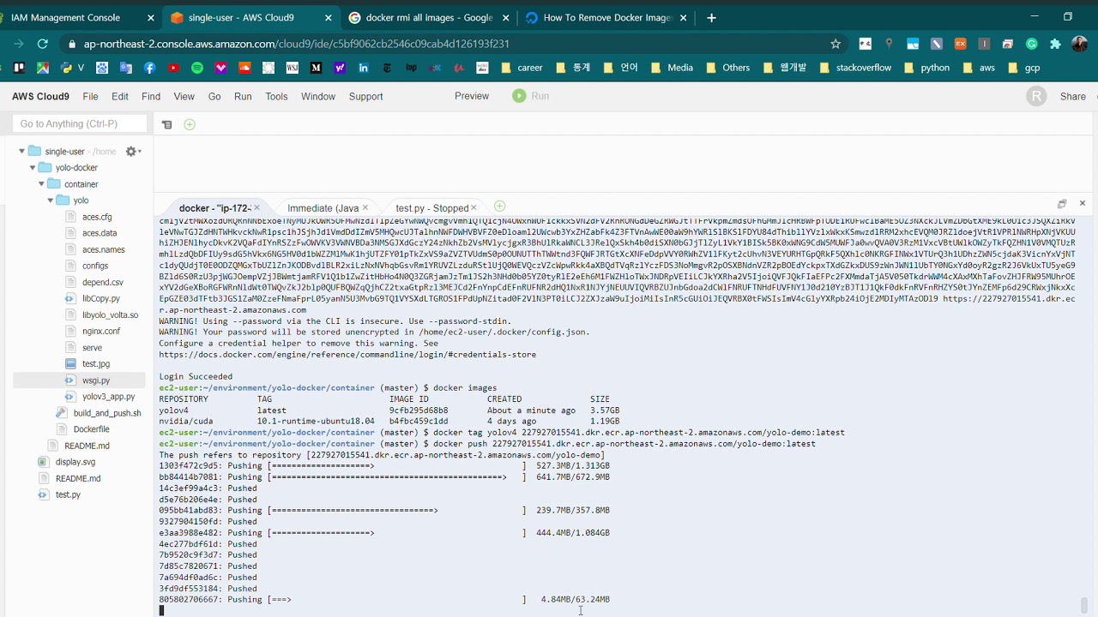Collapse the yolo folder arrow
This screenshot has width=1098, height=617.
click(51, 201)
